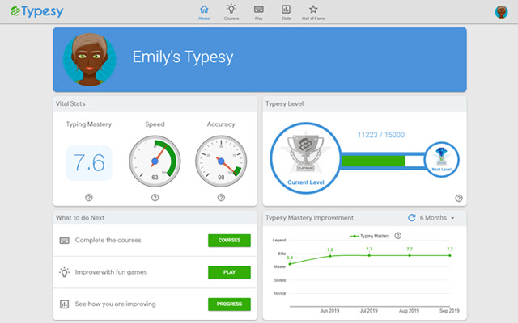This screenshot has width=518, height=323.
Task: Click the green COURSES button
Action: coord(229,241)
